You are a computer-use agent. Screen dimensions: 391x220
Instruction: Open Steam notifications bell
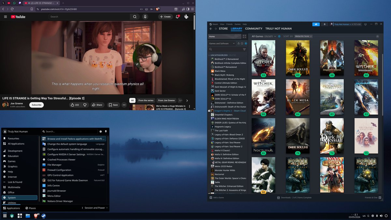pos(325,24)
